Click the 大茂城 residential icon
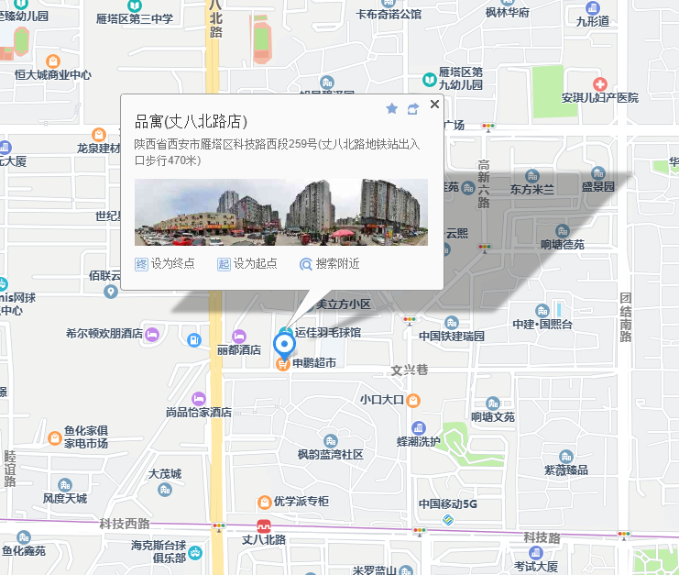 (x=165, y=490)
